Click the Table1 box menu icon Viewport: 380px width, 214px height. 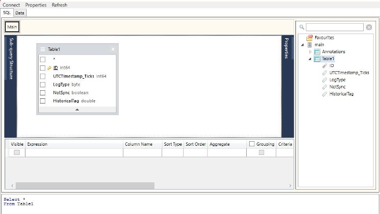[x=43, y=49]
